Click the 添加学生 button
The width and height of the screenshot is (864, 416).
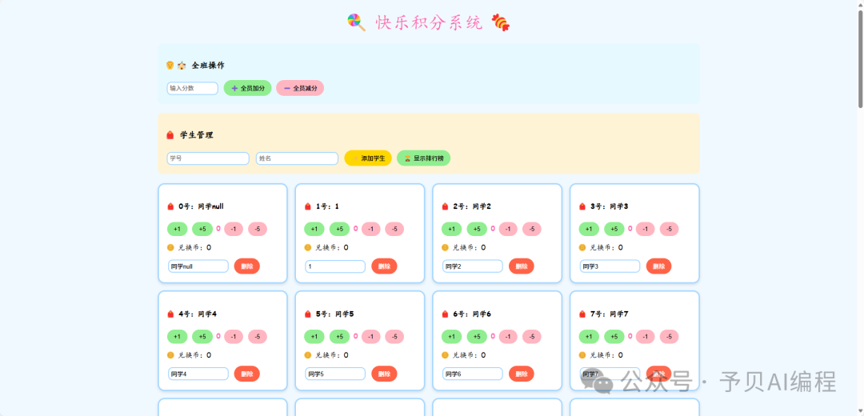click(368, 158)
